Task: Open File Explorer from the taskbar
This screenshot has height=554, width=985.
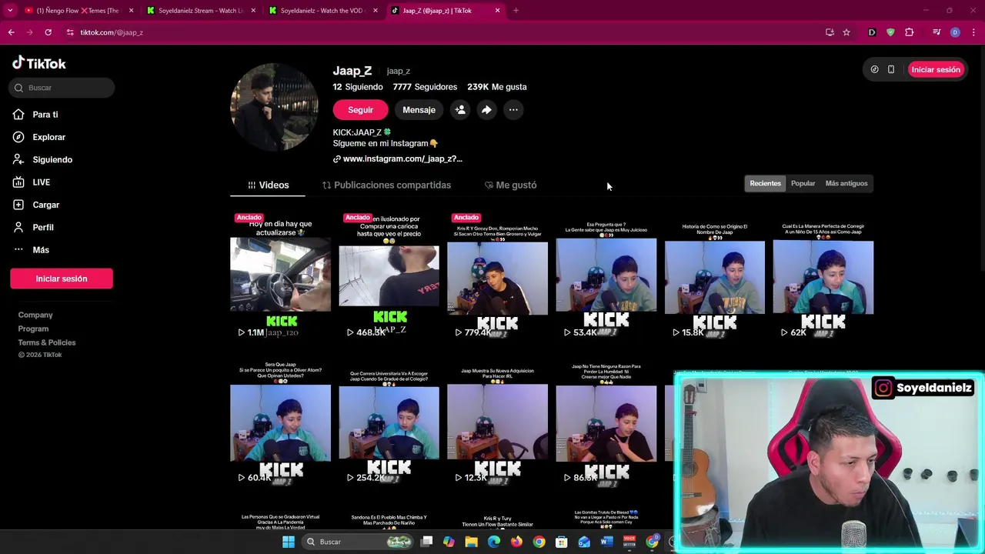Action: pos(471,542)
